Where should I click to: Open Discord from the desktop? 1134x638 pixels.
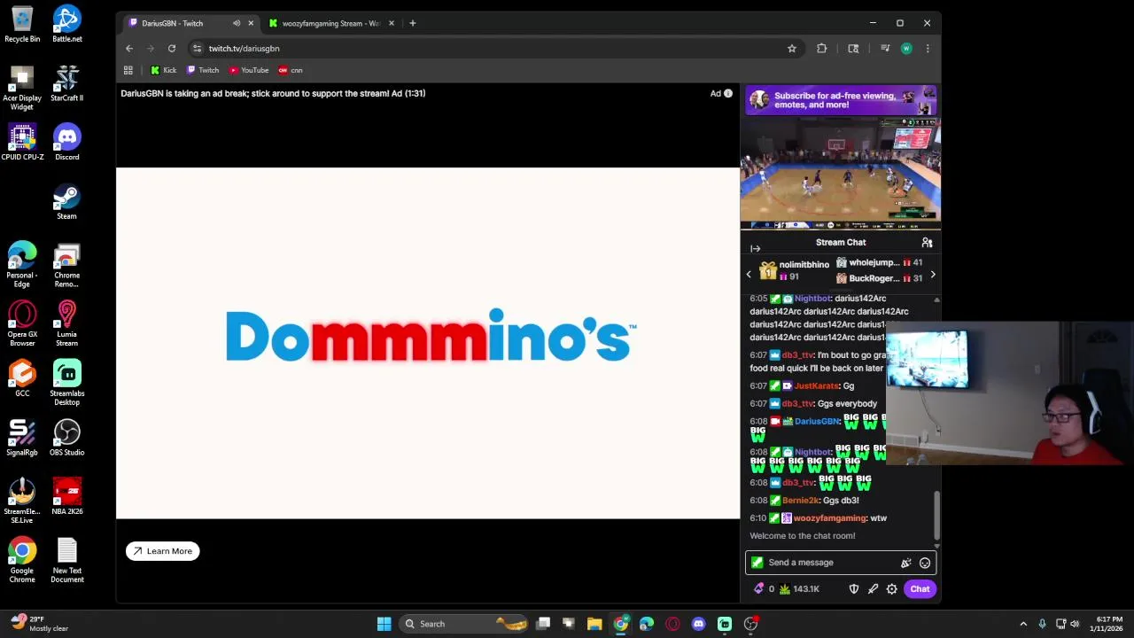(67, 143)
